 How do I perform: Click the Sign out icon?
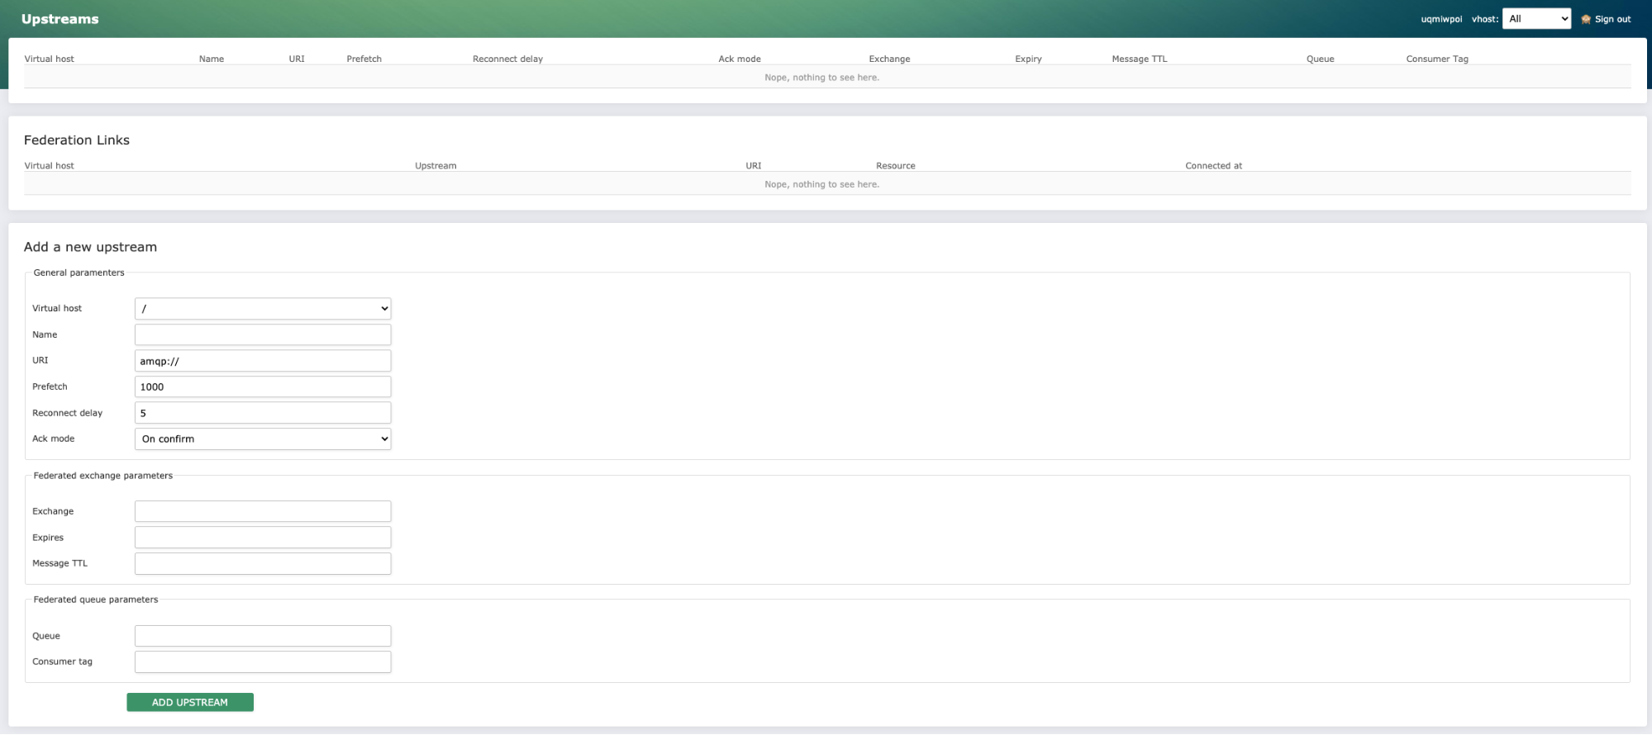(x=1586, y=19)
